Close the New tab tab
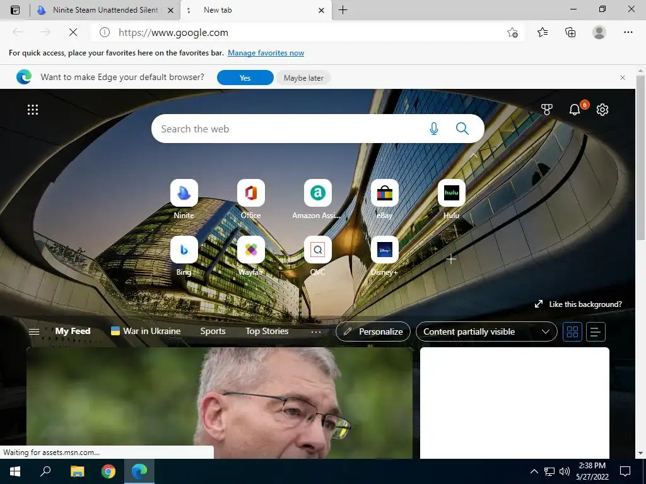Viewport: 646px width, 484px height. pyautogui.click(x=321, y=11)
